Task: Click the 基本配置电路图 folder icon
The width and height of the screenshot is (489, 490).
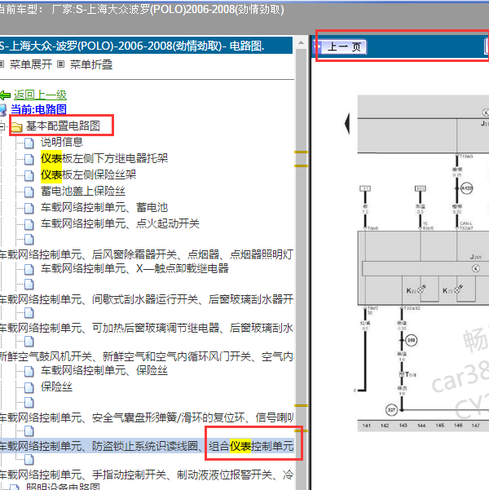Action: point(16,126)
